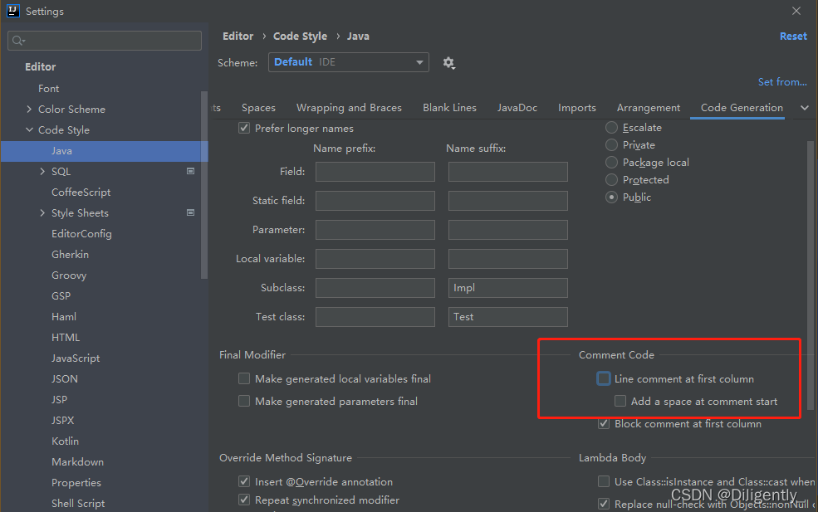Click the search magnifier icon in settings
This screenshot has width=818, height=512.
point(18,41)
